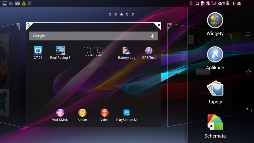Tap the warning triangle notification
Screen dimensions: 254x143
(x=24, y=3)
